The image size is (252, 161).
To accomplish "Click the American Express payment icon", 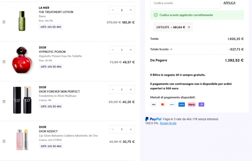I will pos(181,104).
